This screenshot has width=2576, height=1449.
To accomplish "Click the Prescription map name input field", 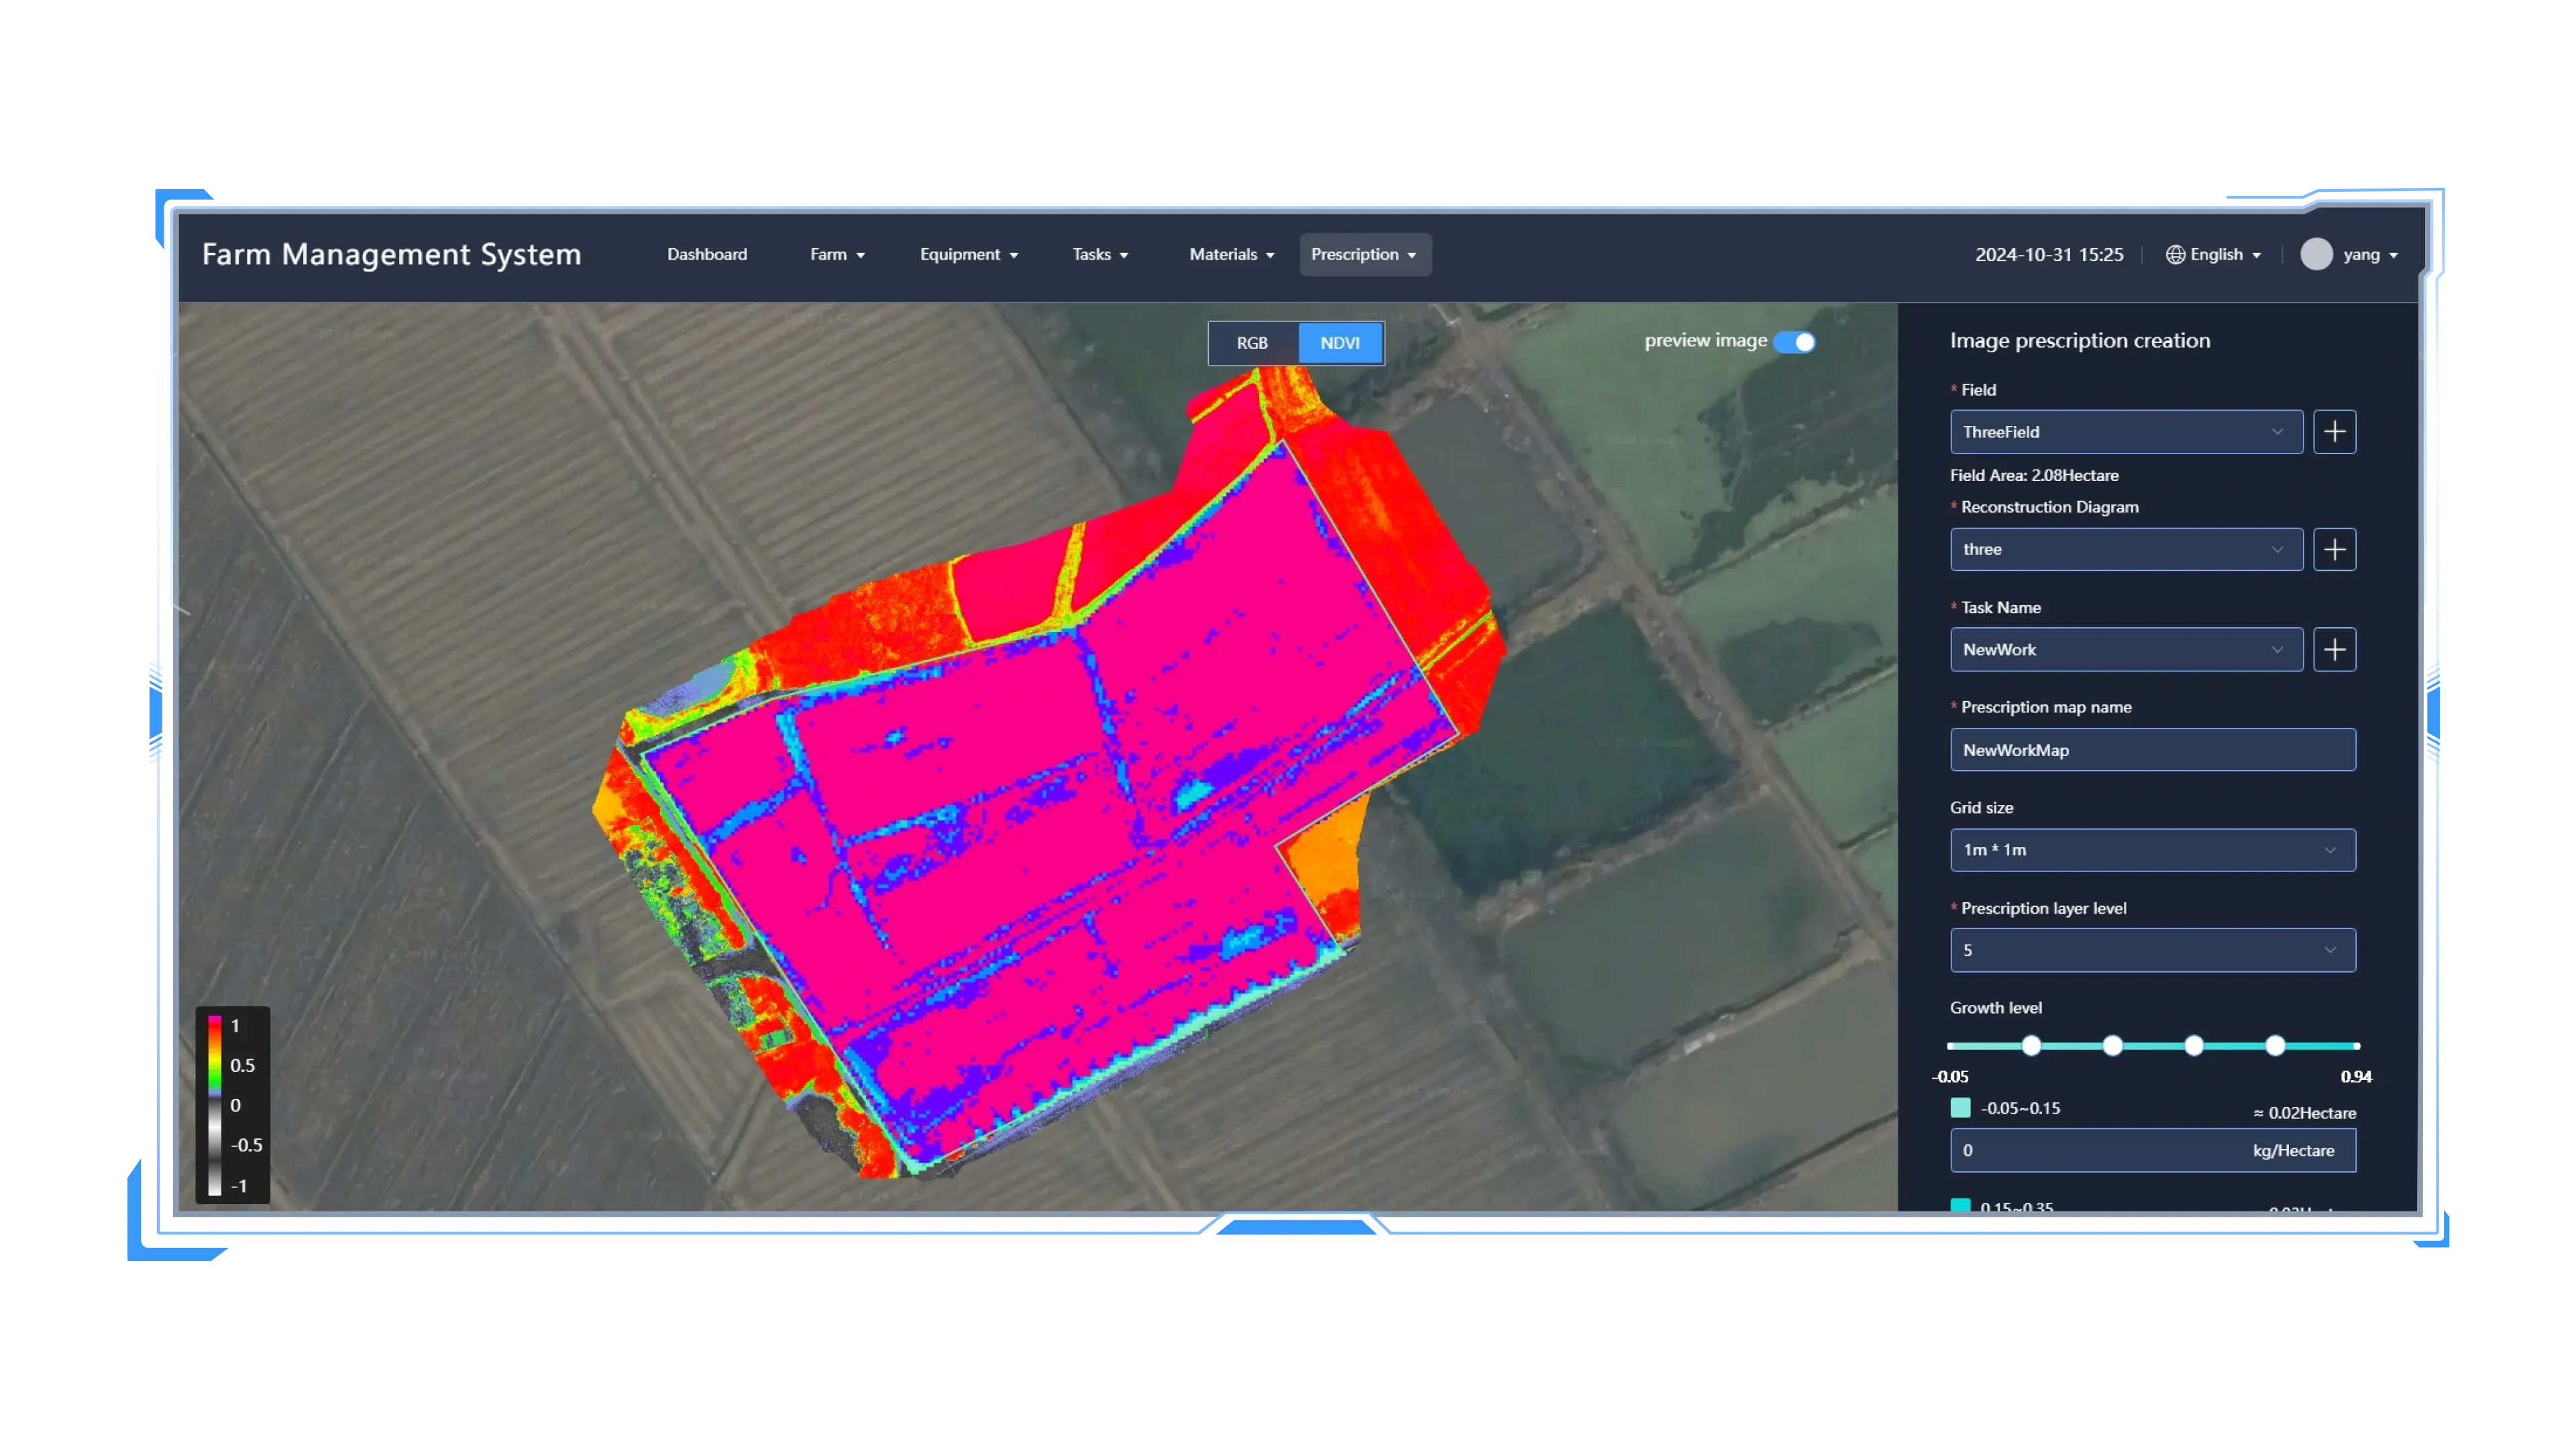I will click(x=2152, y=750).
